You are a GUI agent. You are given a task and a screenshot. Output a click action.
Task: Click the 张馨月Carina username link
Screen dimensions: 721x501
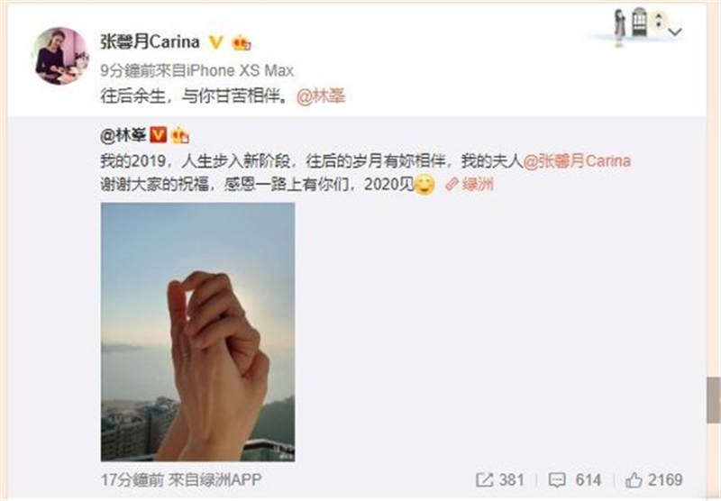pos(150,41)
